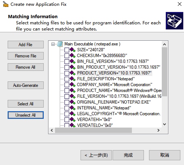Image resolution: width=184 pixels, height=165 pixels.
Task: Click the attribute icon beside FILE_VERSION
Action: click(x=73, y=96)
